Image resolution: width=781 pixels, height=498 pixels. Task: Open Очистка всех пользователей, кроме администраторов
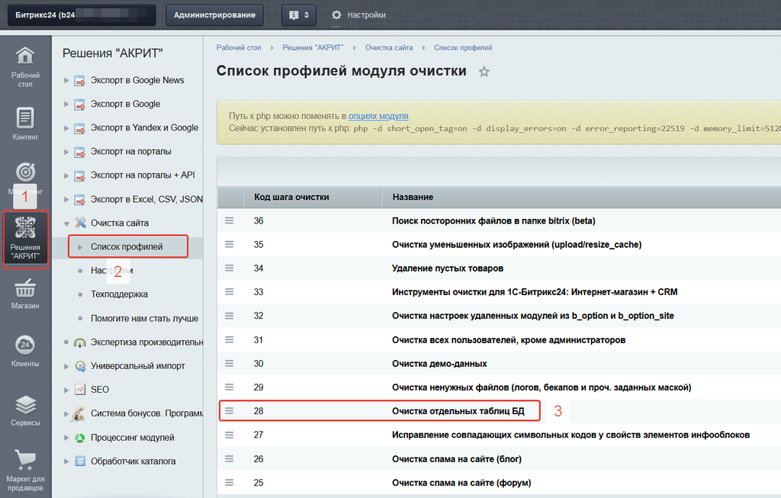click(x=509, y=339)
